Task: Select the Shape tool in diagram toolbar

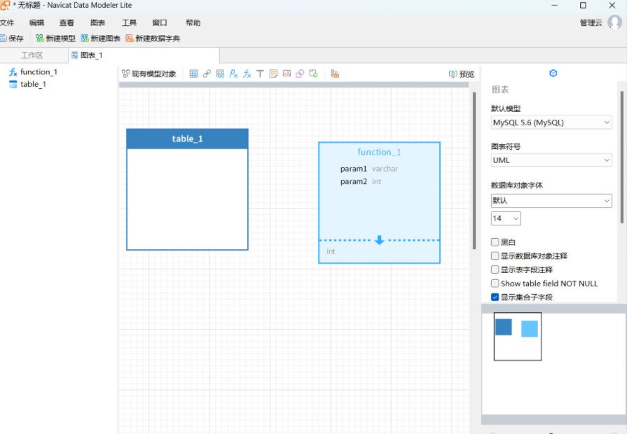Action: click(300, 73)
